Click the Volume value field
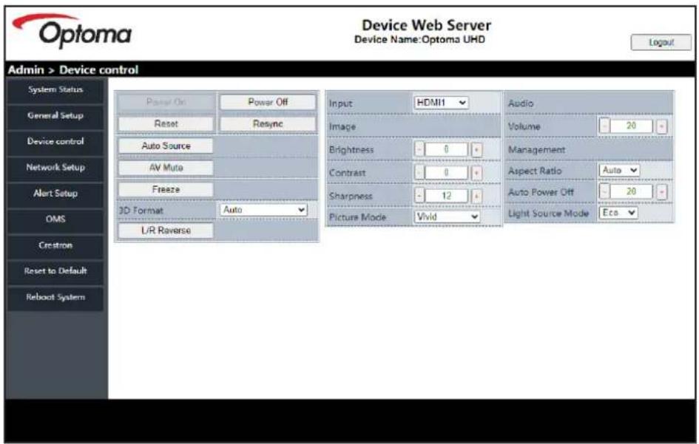 pyautogui.click(x=632, y=126)
